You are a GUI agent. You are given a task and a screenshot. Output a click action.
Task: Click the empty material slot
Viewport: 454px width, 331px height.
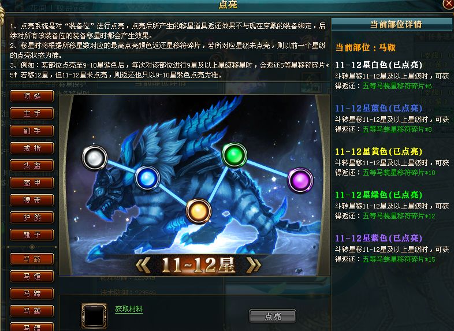click(x=94, y=315)
